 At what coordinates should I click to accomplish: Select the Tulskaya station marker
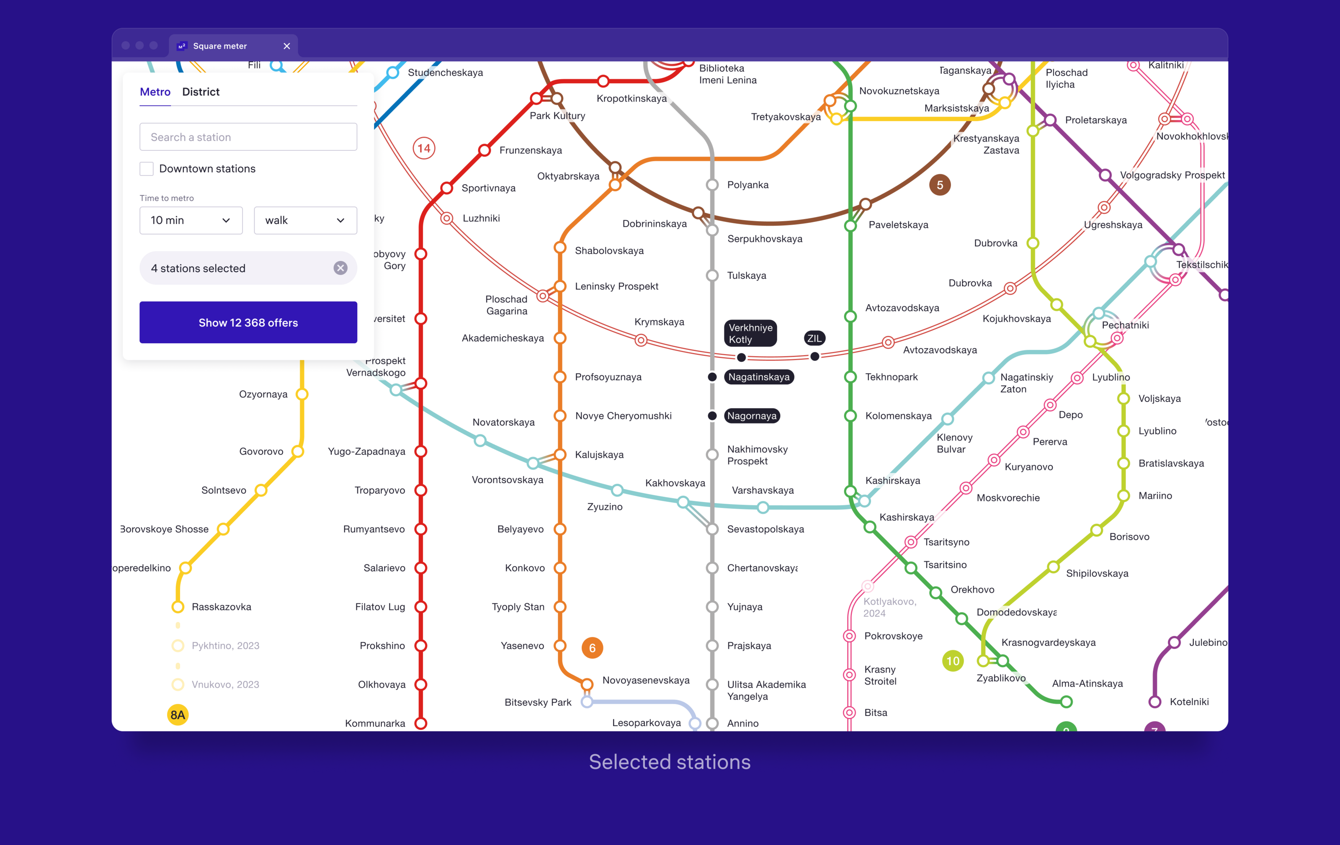tap(712, 276)
